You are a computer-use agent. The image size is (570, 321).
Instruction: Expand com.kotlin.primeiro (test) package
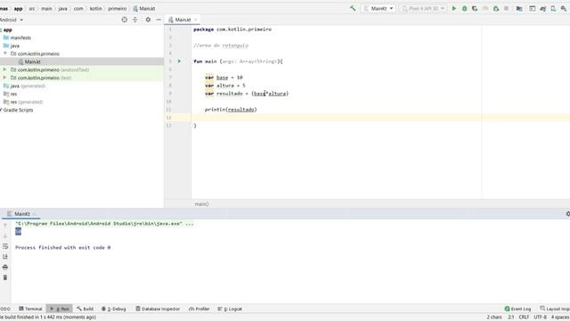tap(5, 78)
